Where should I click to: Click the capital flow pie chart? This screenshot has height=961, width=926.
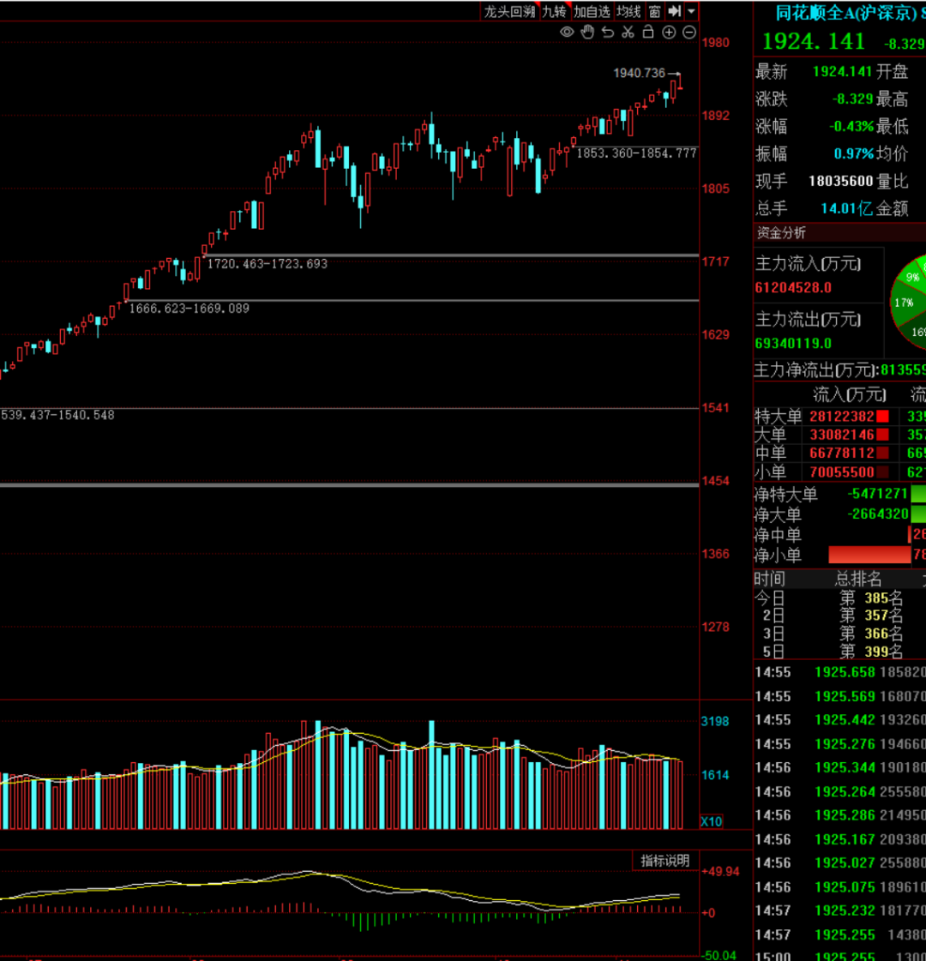909,300
